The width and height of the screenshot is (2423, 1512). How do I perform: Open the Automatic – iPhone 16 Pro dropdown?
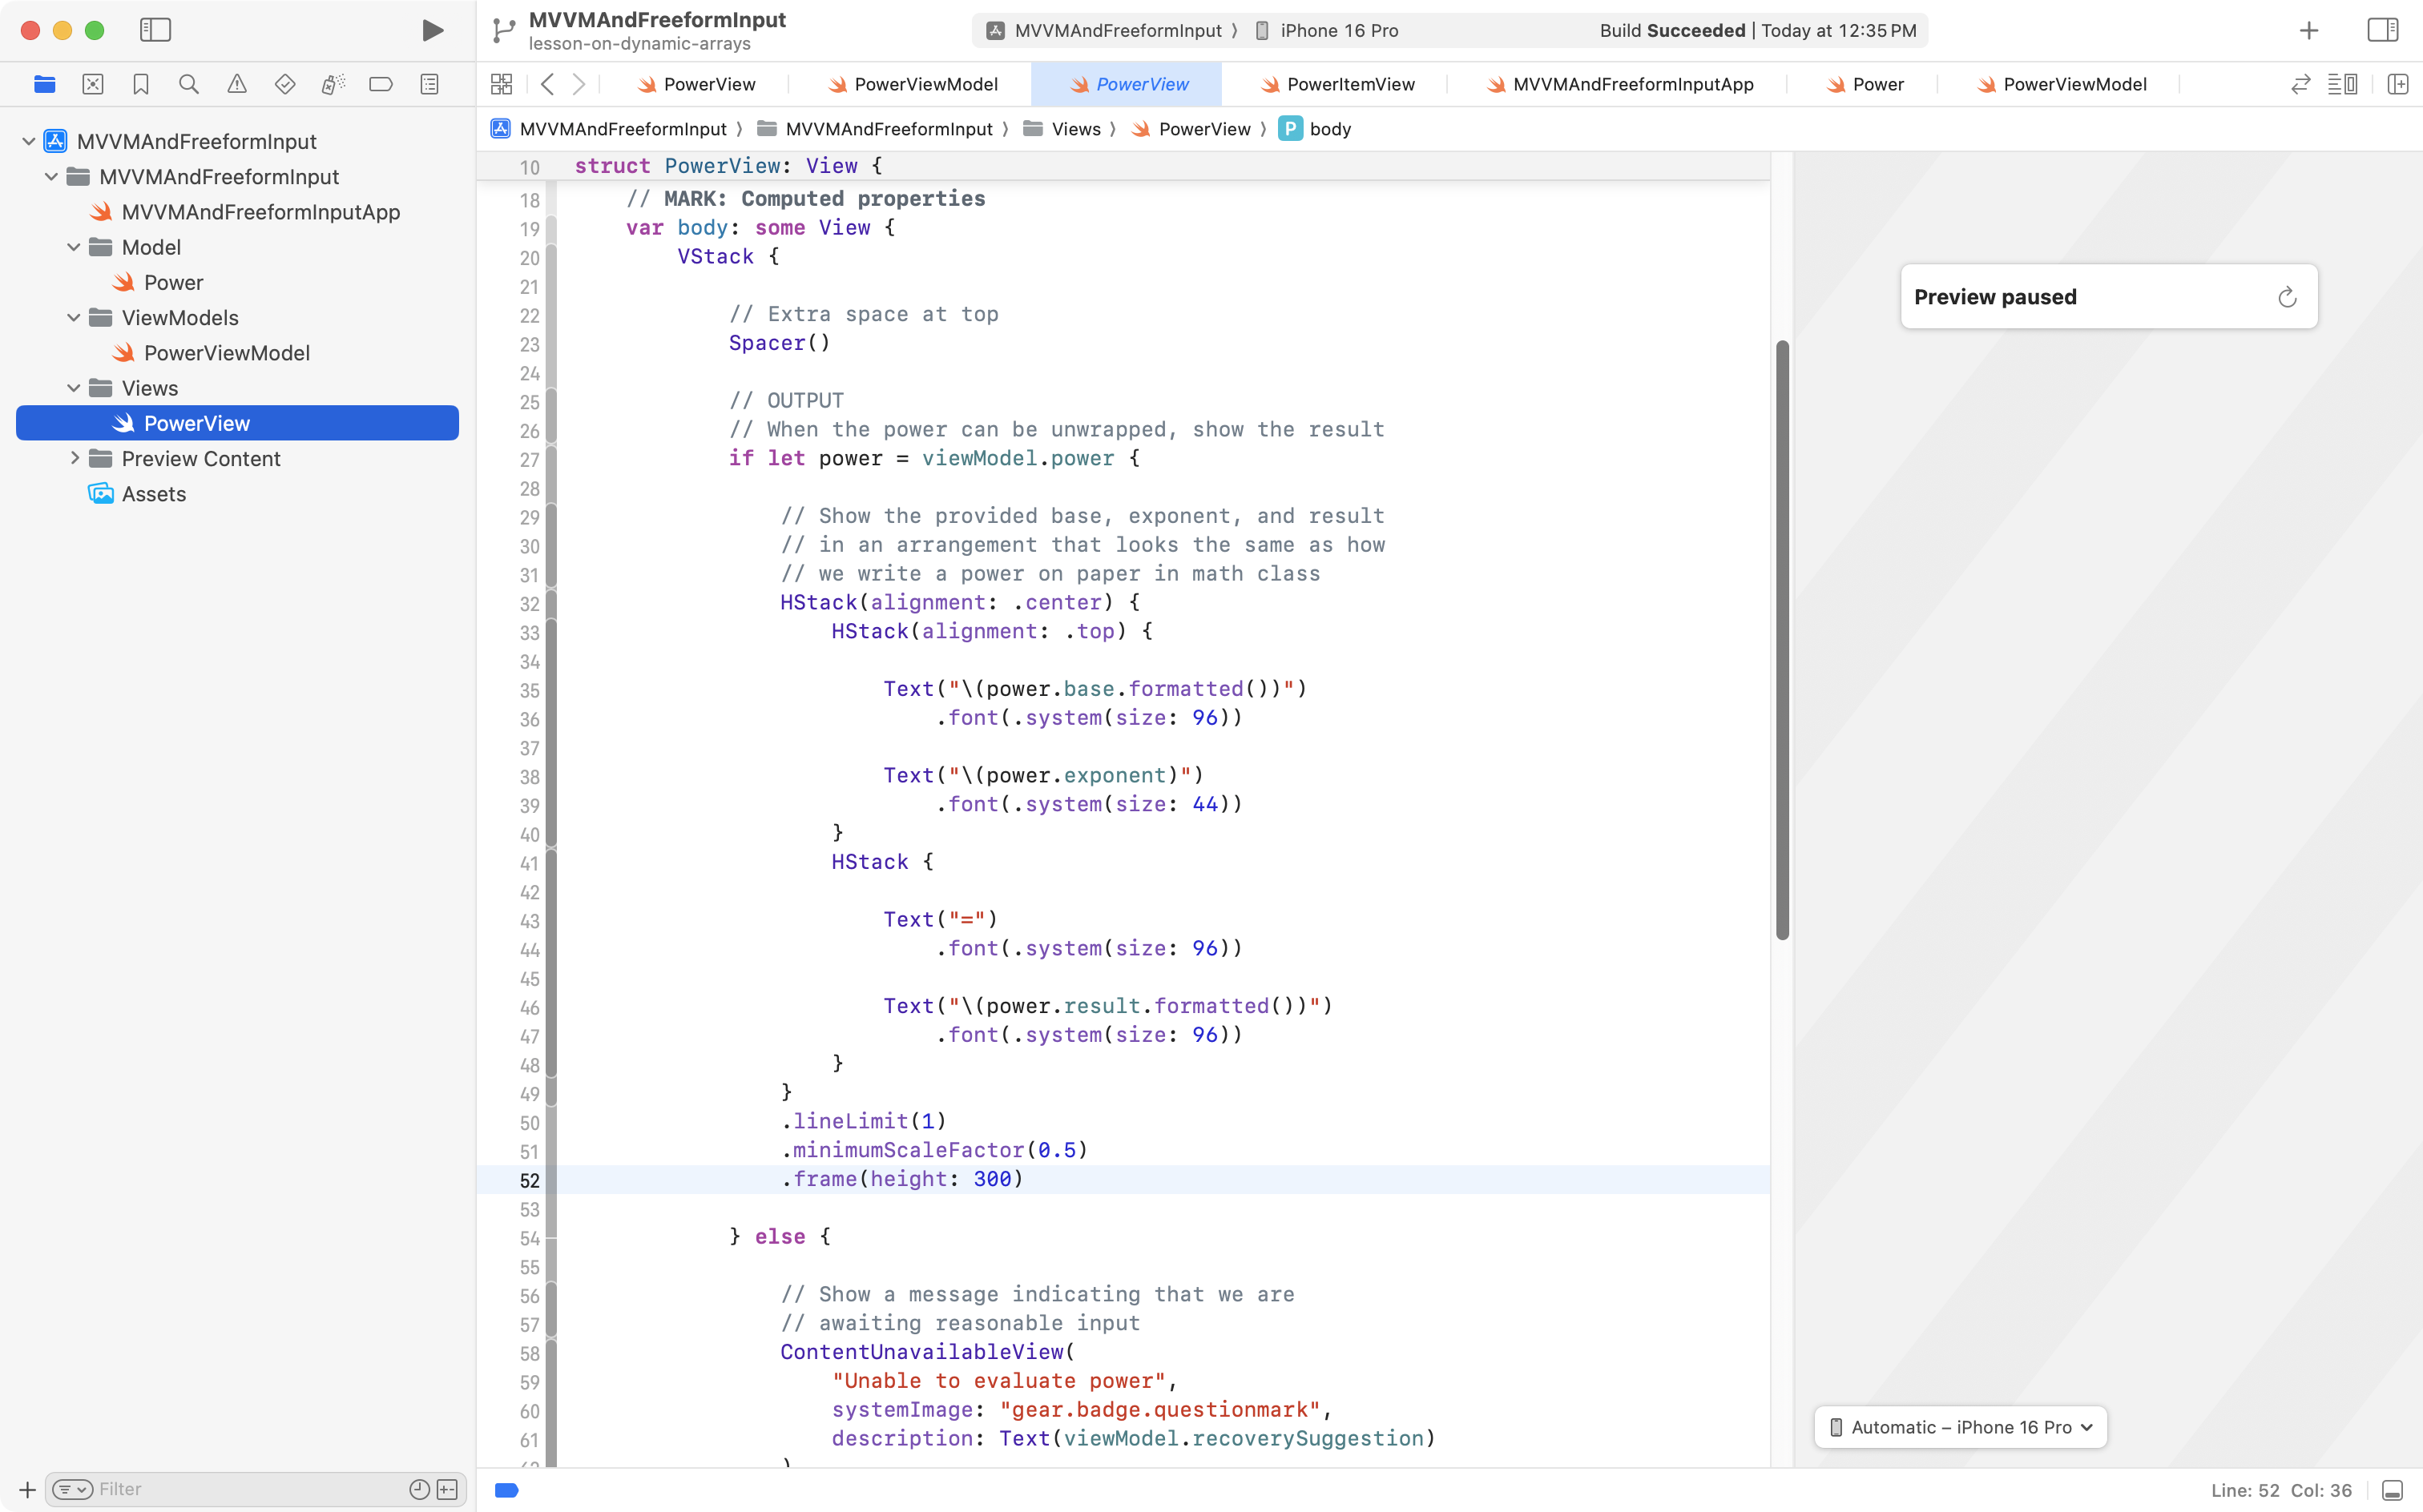pyautogui.click(x=1960, y=1427)
